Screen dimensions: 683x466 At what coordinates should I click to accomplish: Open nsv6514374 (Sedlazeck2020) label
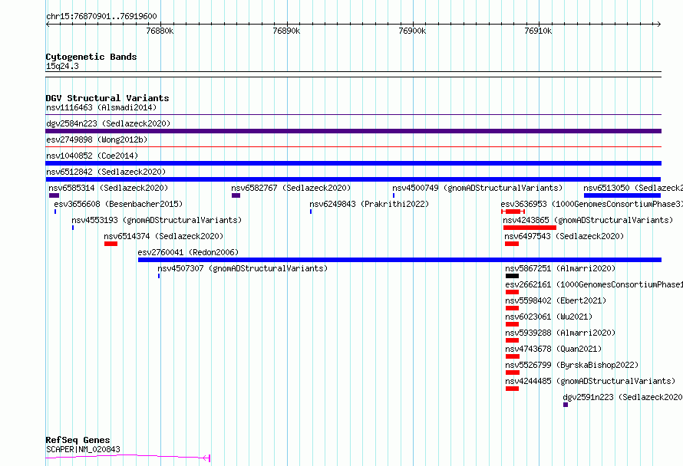163,236
